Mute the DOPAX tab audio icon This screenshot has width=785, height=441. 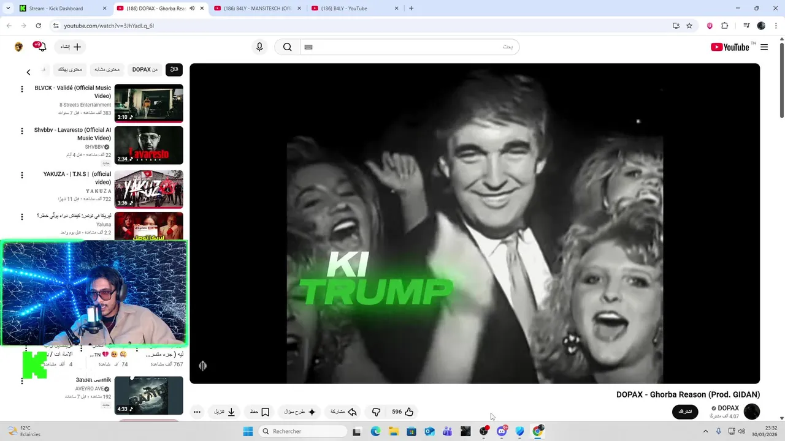pyautogui.click(x=192, y=9)
